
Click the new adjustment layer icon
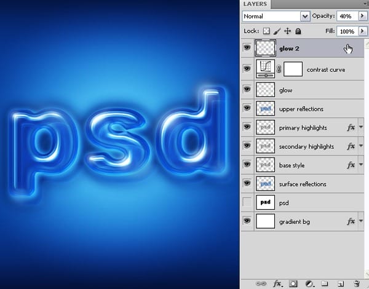309,283
